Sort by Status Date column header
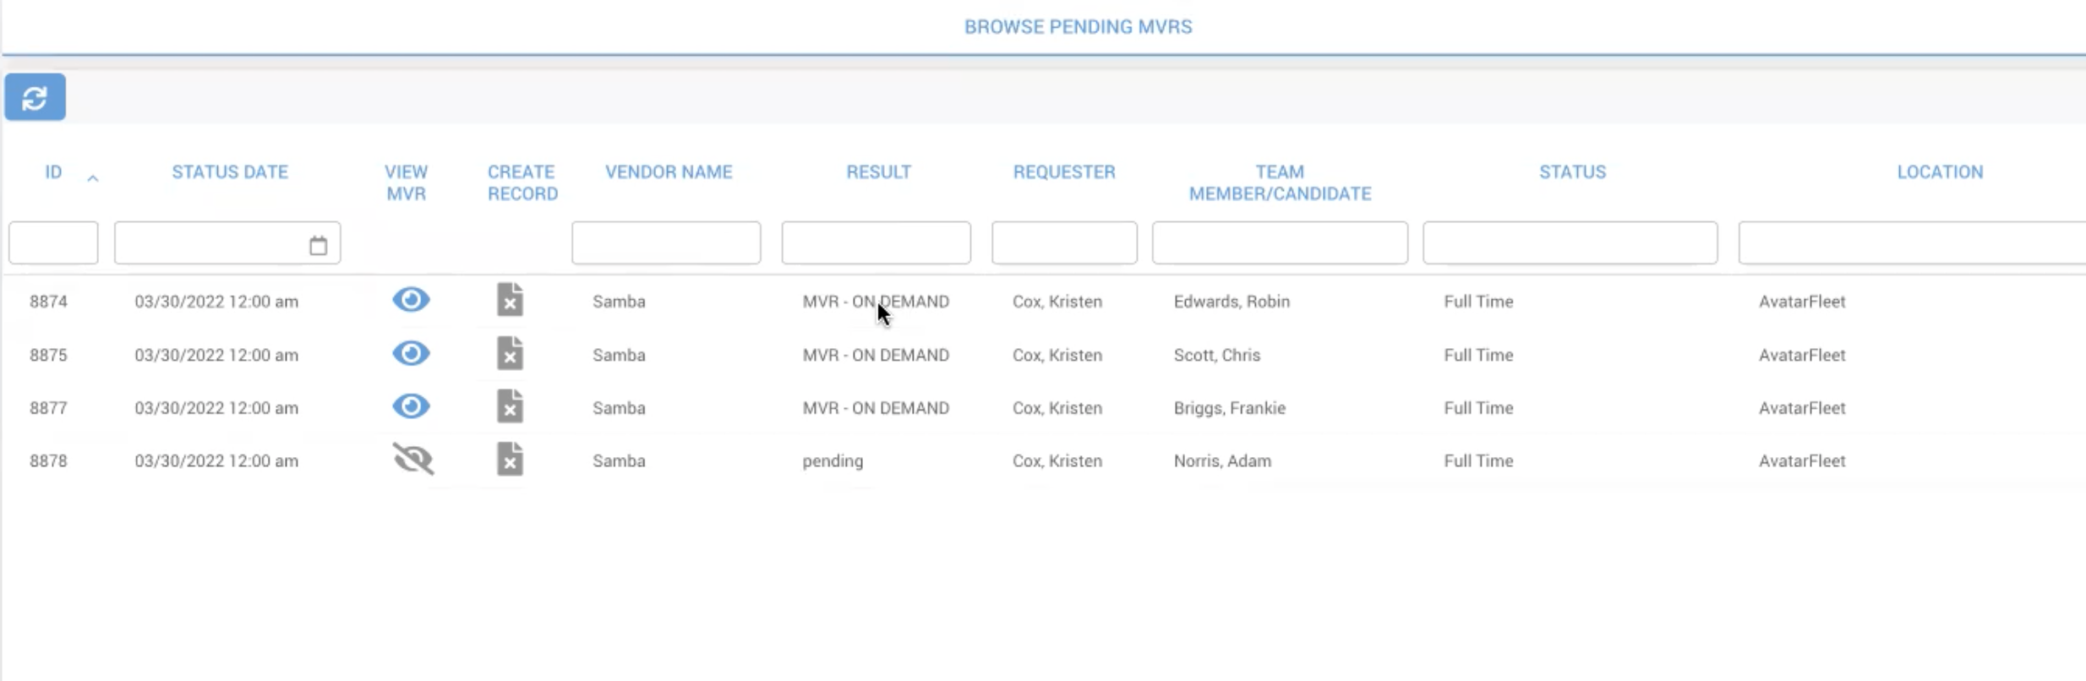2086x681 pixels. pyautogui.click(x=230, y=172)
